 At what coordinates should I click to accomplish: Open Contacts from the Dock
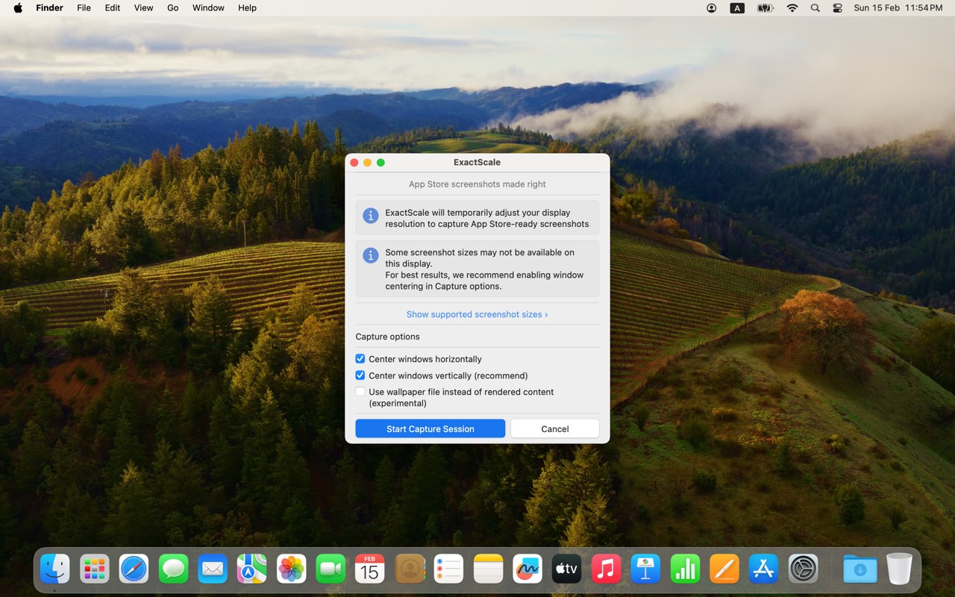point(410,569)
